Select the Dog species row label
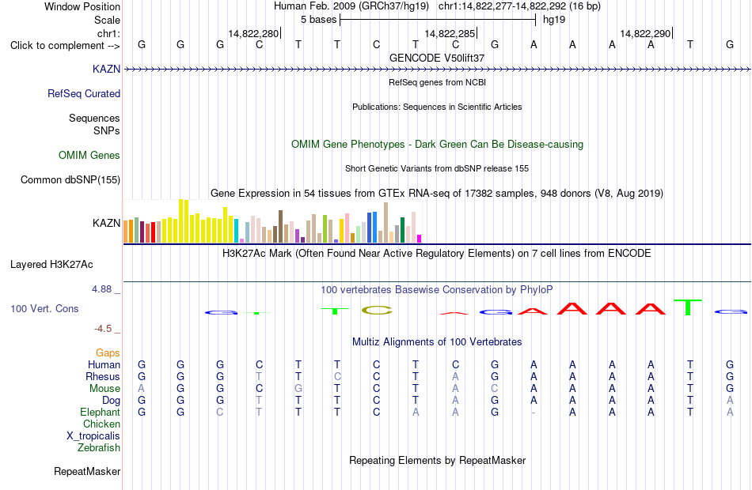This screenshot has height=490, width=752. [112, 401]
